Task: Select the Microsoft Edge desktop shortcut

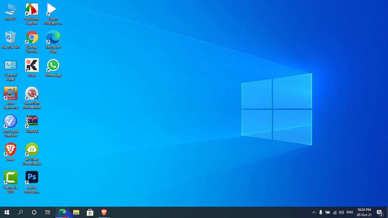Action: [x=53, y=42]
